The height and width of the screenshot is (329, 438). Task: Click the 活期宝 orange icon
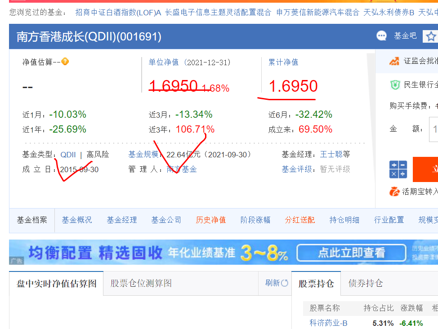point(394,191)
